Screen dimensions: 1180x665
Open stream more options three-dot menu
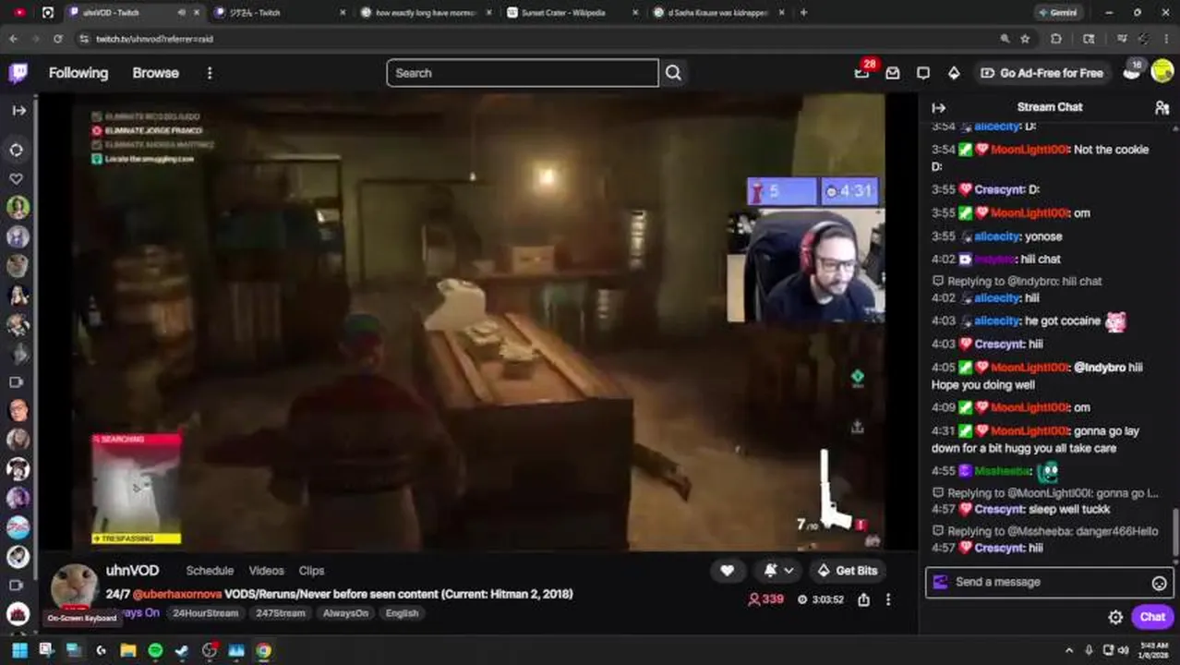[888, 599]
